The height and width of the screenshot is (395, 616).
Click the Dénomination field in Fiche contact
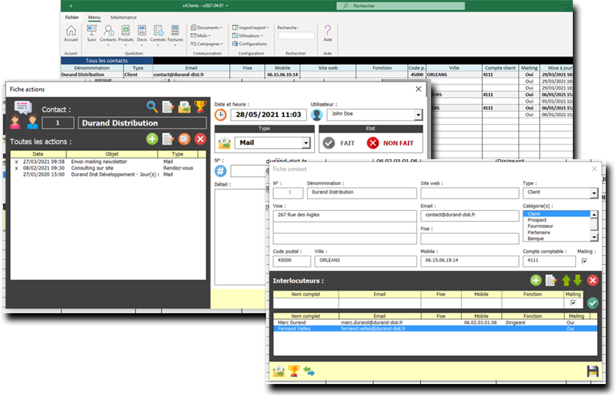tap(362, 193)
